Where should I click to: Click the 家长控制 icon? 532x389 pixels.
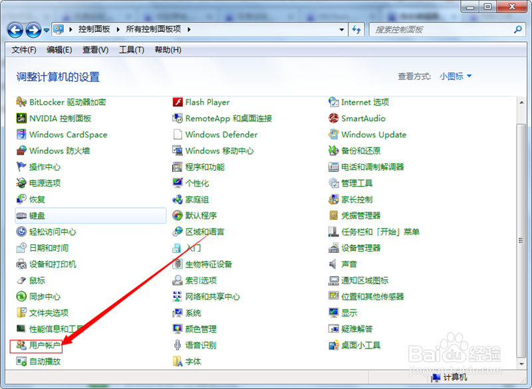(334, 199)
